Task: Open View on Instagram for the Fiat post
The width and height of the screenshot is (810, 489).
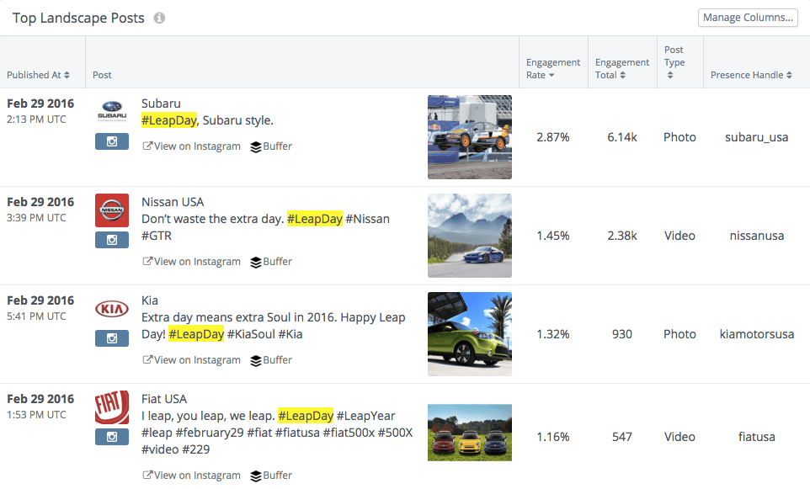Action: 192,476
